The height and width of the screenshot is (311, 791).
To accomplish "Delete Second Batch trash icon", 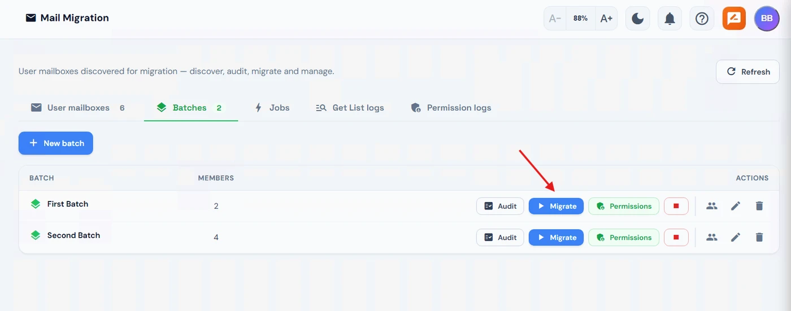I will [759, 238].
